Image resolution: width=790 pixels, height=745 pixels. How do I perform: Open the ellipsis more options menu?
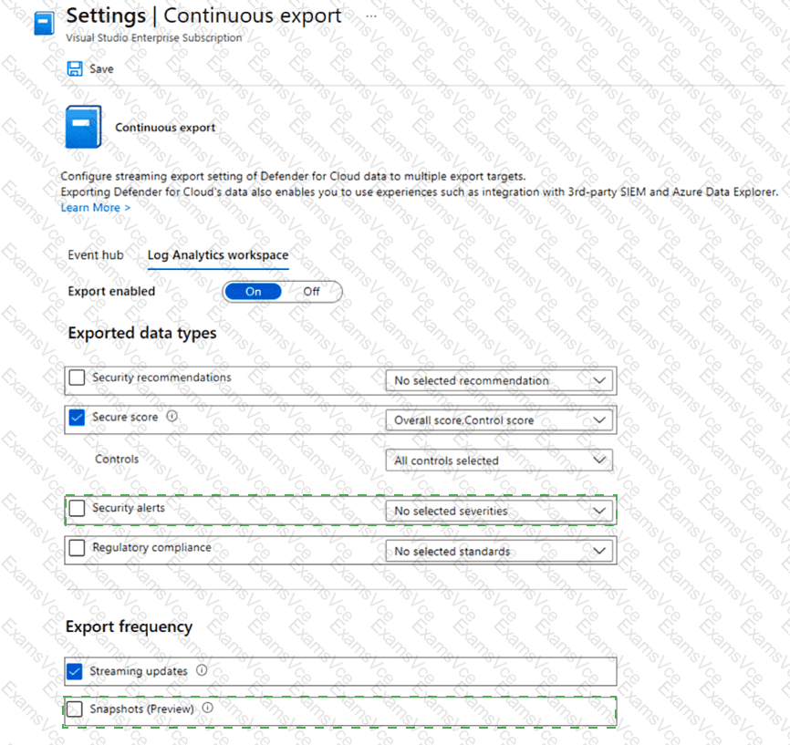point(370,16)
